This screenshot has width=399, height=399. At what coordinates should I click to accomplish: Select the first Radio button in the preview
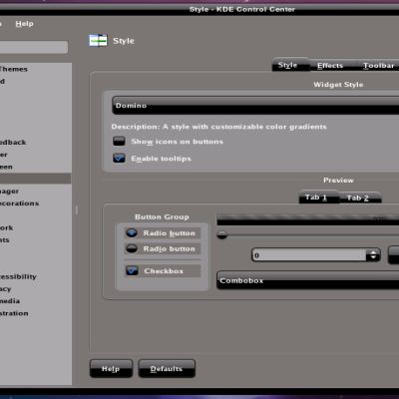point(132,233)
